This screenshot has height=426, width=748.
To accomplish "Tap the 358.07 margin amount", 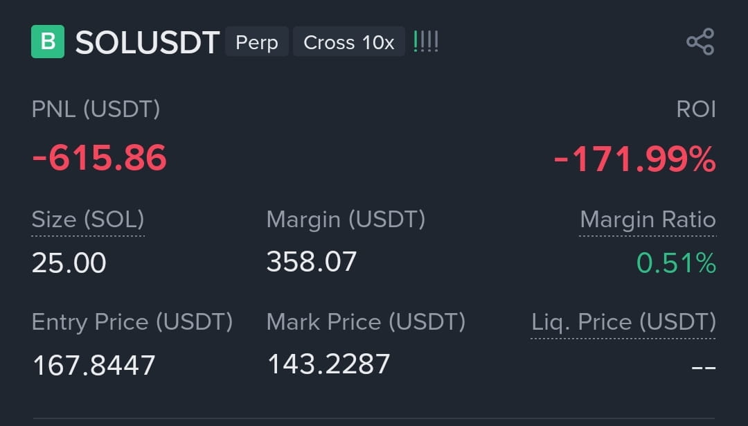I will tap(312, 261).
